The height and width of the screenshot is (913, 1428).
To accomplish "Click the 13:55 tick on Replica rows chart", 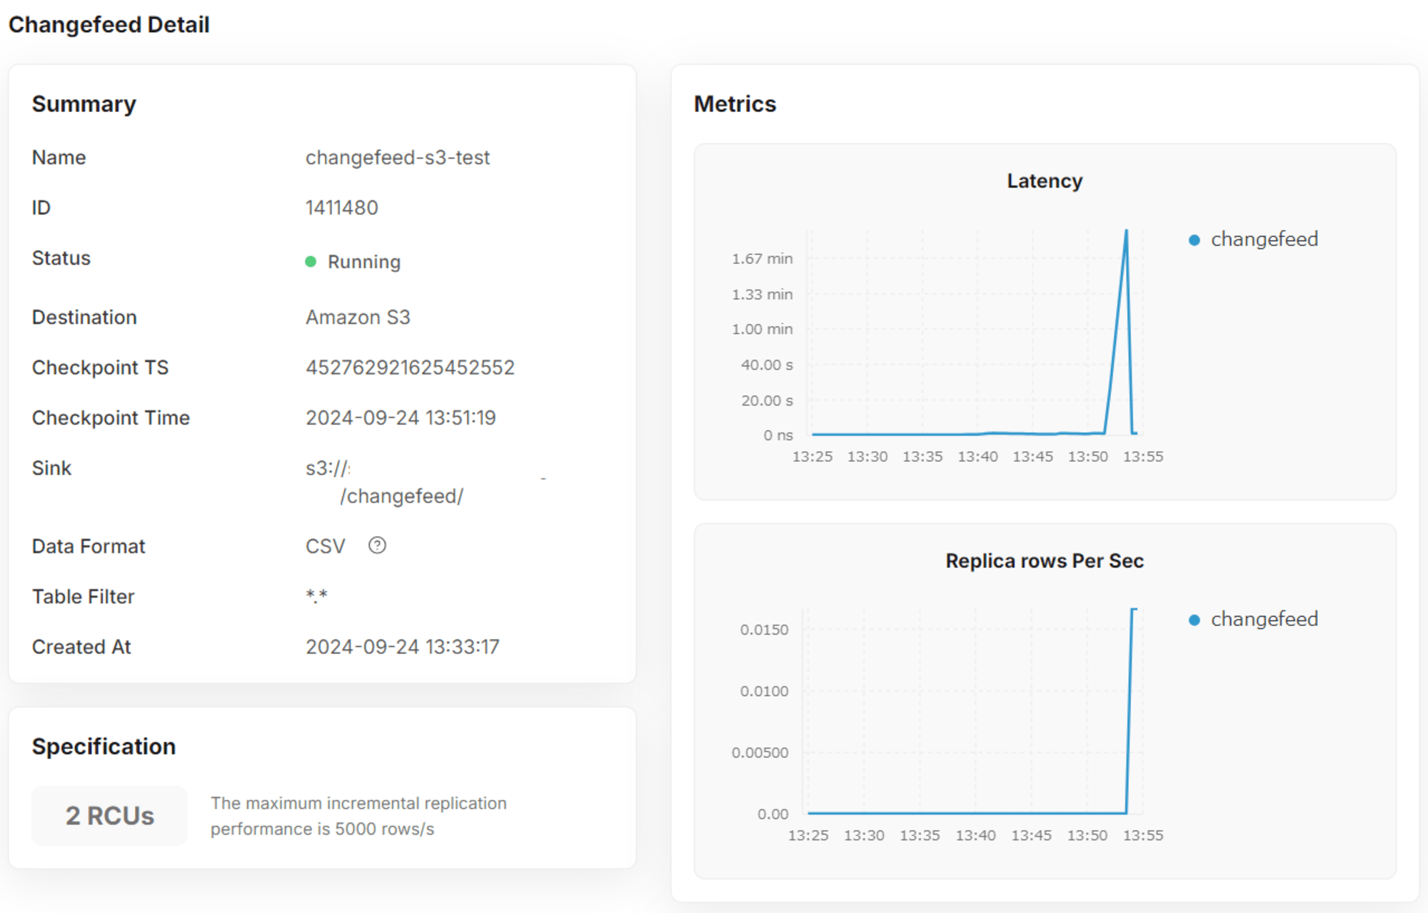I will click(1143, 835).
